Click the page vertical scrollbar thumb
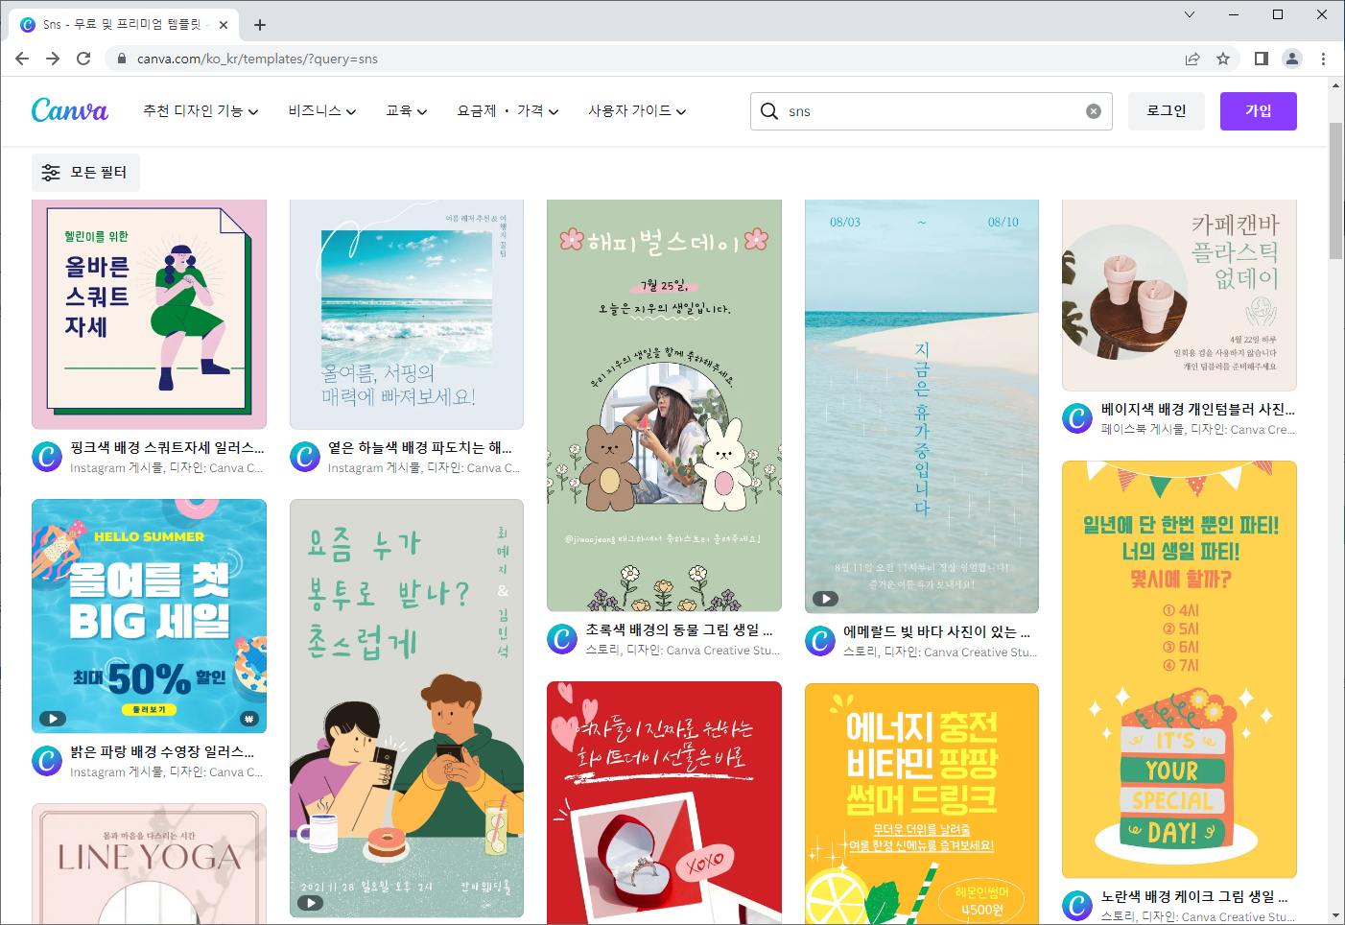This screenshot has height=925, width=1345. point(1335,190)
